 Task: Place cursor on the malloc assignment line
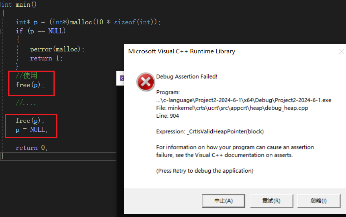pyautogui.click(x=88, y=22)
